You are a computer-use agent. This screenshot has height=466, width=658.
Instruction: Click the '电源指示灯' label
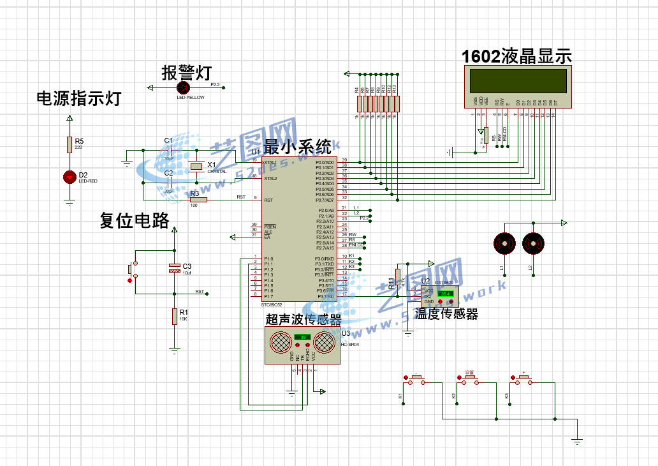click(x=79, y=98)
